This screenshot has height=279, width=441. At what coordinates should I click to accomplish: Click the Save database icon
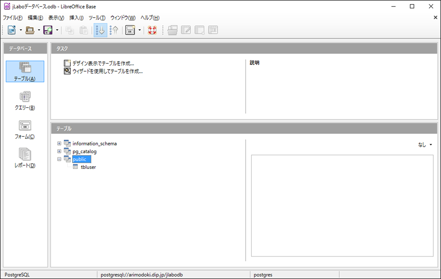(48, 30)
